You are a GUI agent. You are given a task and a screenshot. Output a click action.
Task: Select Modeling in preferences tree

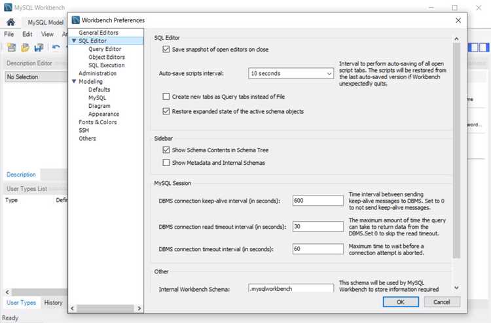click(90, 81)
